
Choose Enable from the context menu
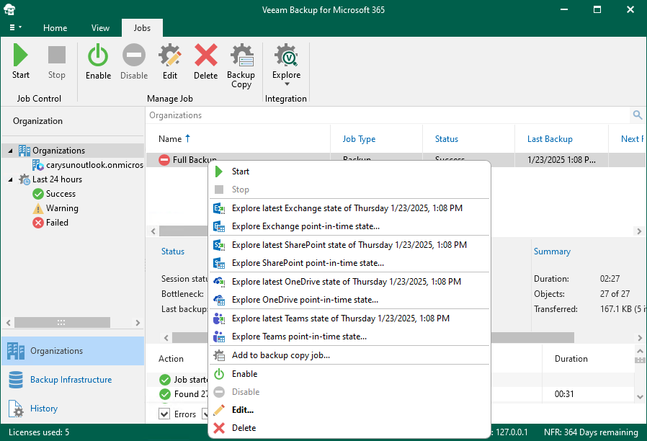coord(349,374)
